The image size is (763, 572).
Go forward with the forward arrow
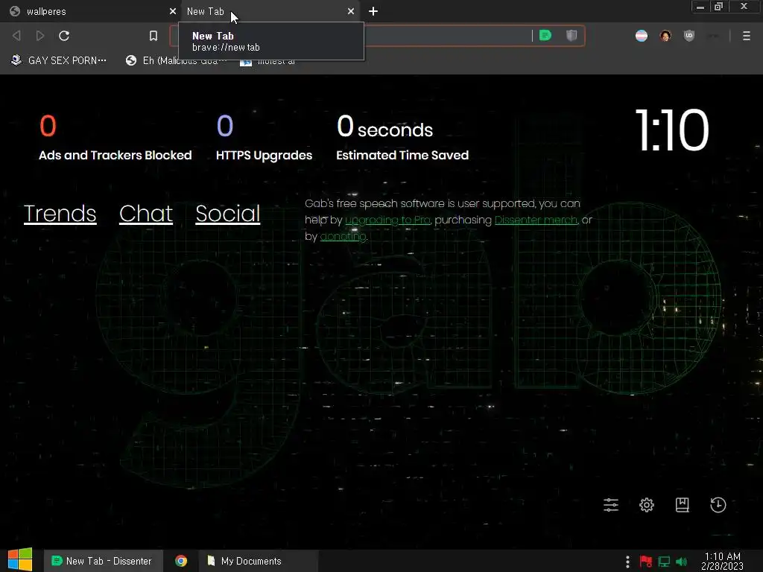click(x=40, y=36)
